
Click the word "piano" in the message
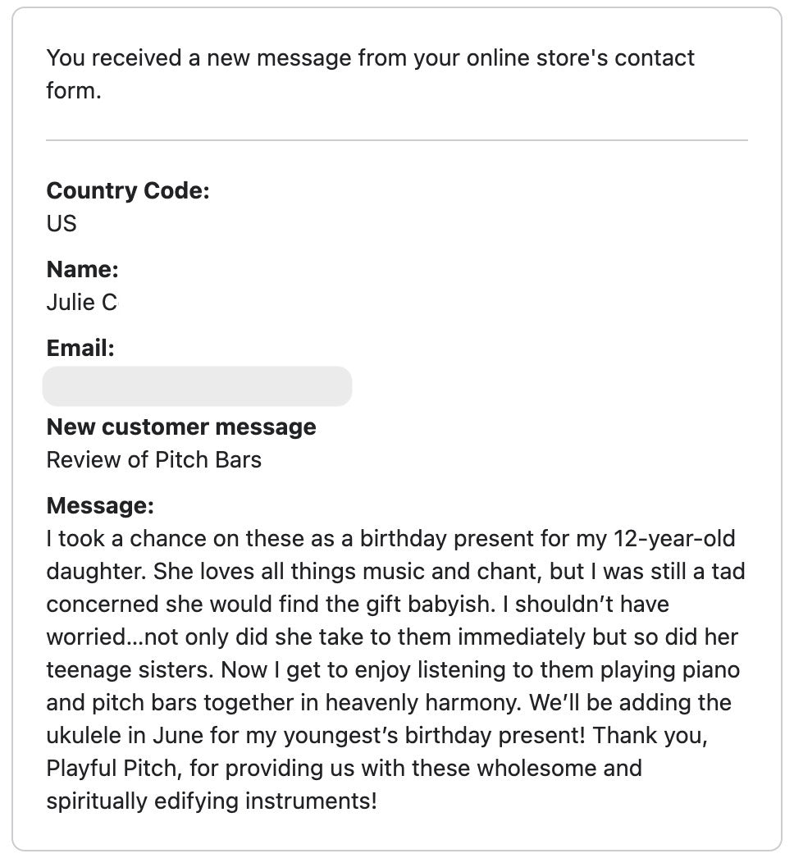click(710, 670)
